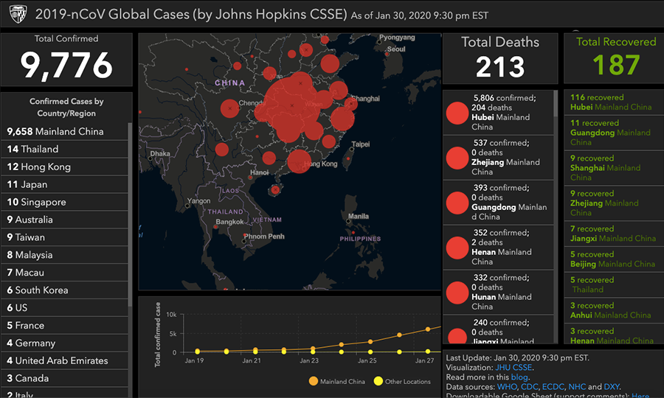Select the 7 Macau row
Screen dimensions: 664x398
64,273
